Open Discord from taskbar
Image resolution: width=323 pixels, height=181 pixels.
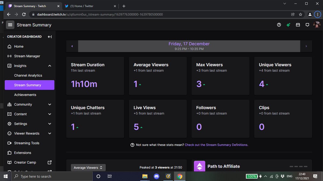click(x=156, y=176)
